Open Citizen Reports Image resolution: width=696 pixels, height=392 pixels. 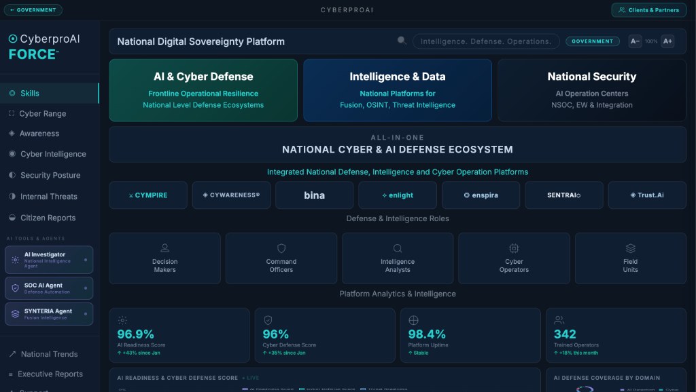[x=49, y=218]
